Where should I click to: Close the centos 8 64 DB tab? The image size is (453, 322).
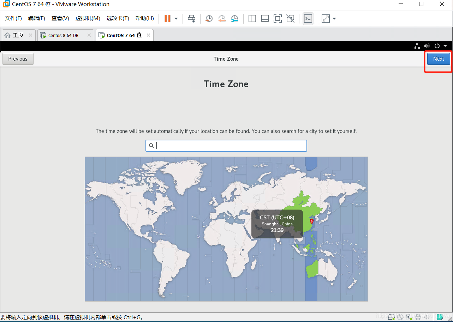click(x=89, y=35)
